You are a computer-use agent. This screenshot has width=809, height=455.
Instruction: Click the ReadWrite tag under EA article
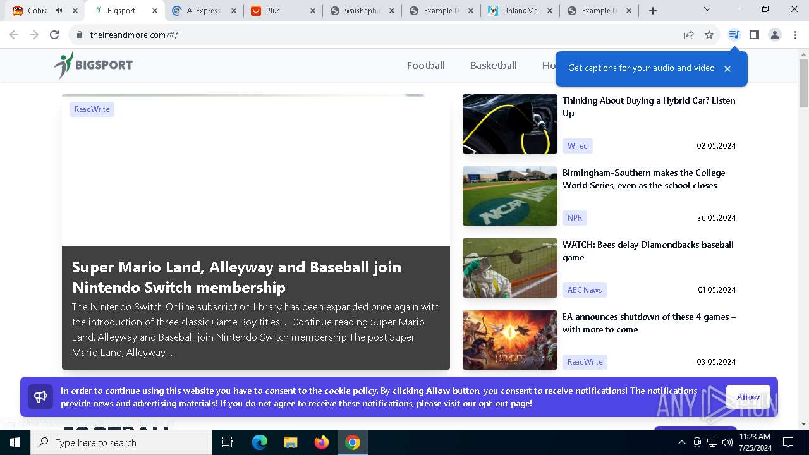point(585,362)
